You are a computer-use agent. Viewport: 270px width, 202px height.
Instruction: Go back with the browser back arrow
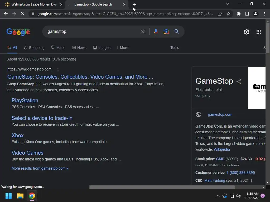coord(6,14)
